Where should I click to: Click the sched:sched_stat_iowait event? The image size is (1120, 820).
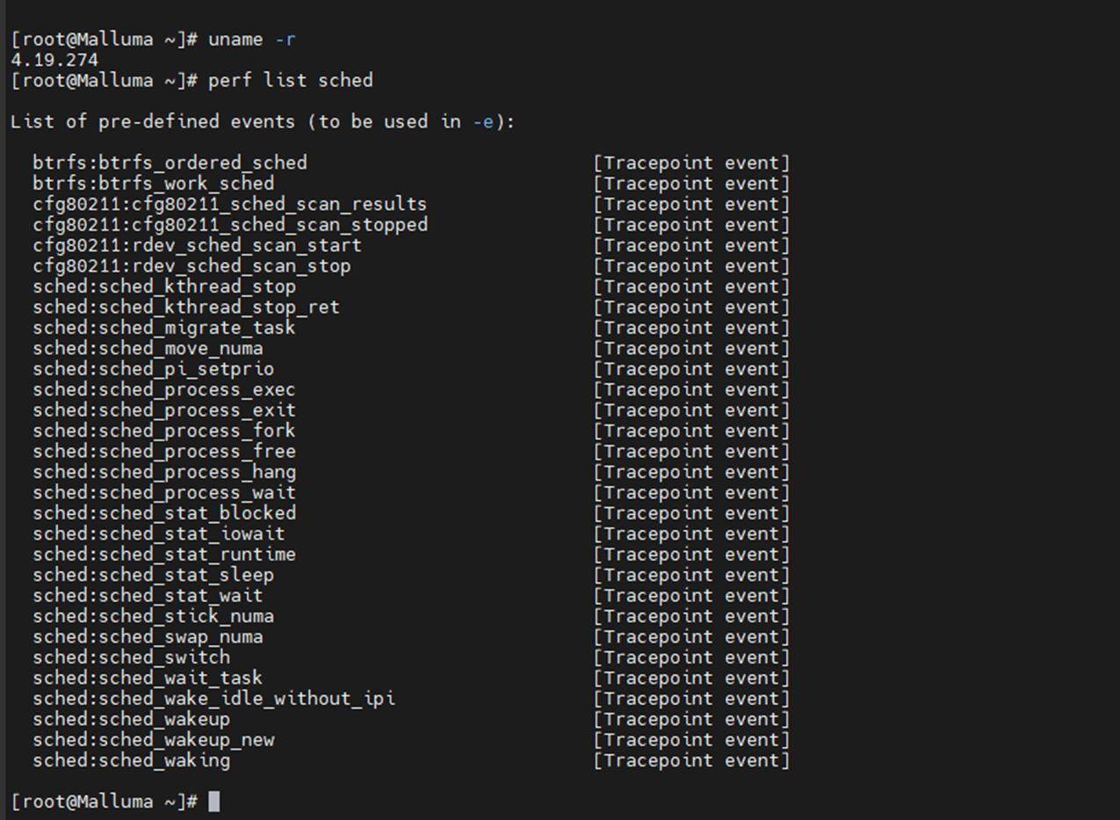tap(159, 533)
